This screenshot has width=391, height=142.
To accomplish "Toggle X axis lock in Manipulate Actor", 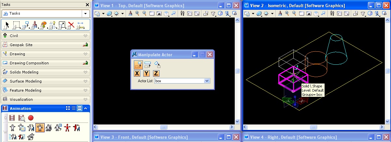I will pos(137,73).
